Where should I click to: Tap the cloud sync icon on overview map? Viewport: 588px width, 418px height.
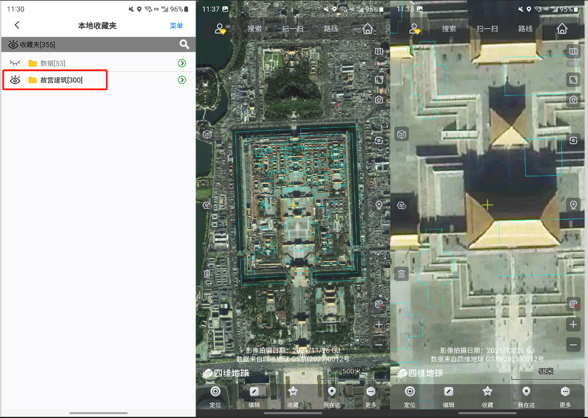[x=207, y=205]
